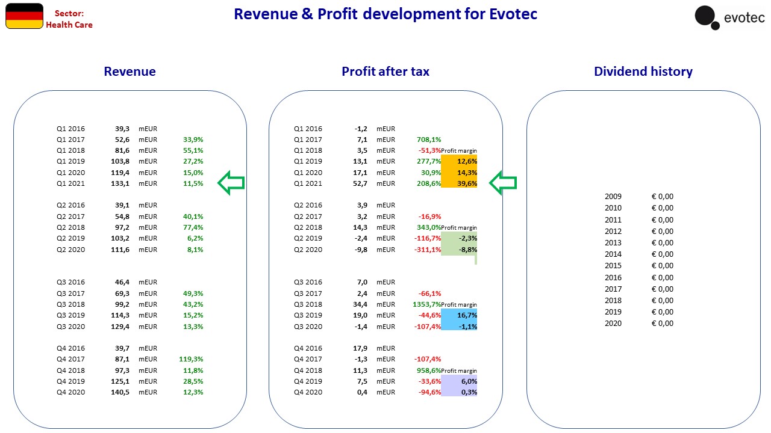Click the -51,3% profit change for Q1 2018
This screenshot has width=771, height=433.
point(429,150)
